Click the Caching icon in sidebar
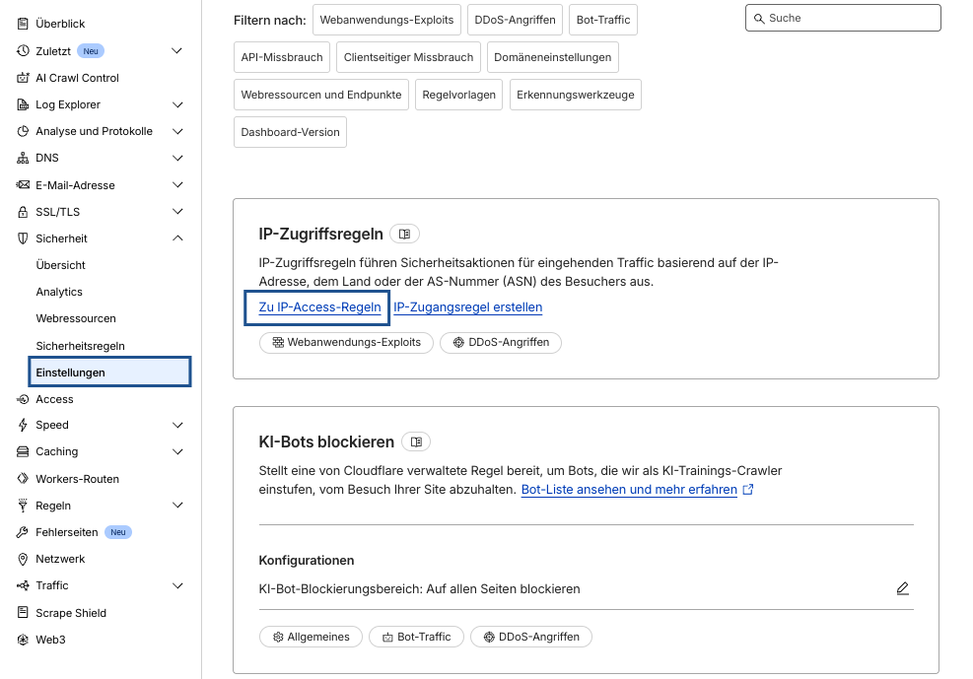 click(23, 451)
